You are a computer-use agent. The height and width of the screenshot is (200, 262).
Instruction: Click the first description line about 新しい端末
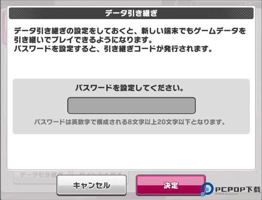[130, 31]
